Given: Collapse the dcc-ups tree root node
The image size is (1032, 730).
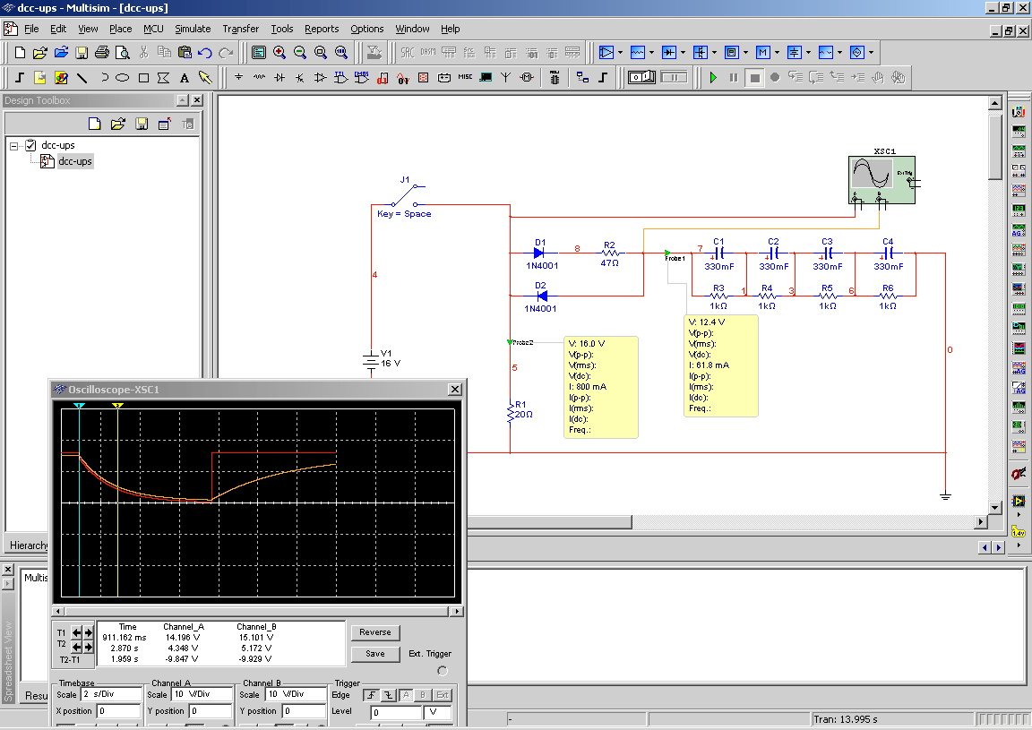Looking at the screenshot, I should pos(14,145).
